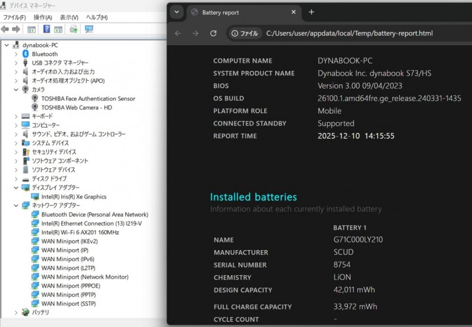
Task: Expand the ディスク ドライブ category
Action: (x=16, y=179)
